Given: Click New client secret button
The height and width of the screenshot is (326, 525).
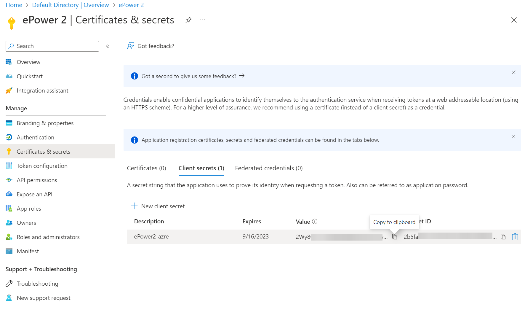Looking at the screenshot, I should point(158,206).
